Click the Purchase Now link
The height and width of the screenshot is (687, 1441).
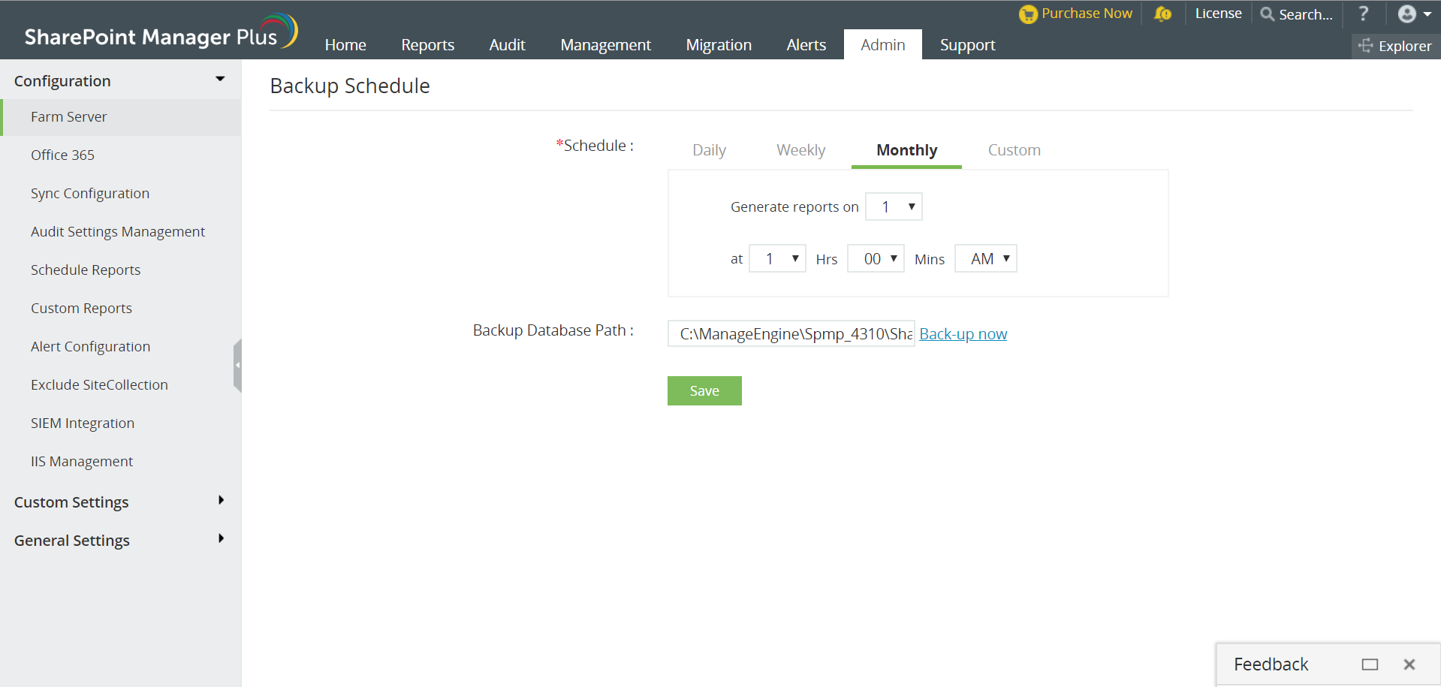(x=1087, y=14)
